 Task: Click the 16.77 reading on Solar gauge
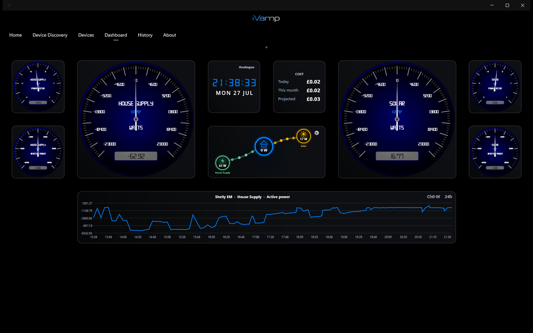397,156
